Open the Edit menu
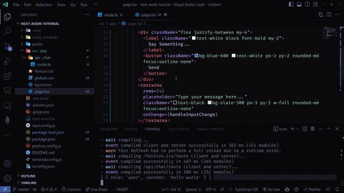Image resolution: width=344 pixels, height=193 pixels. (27, 5)
